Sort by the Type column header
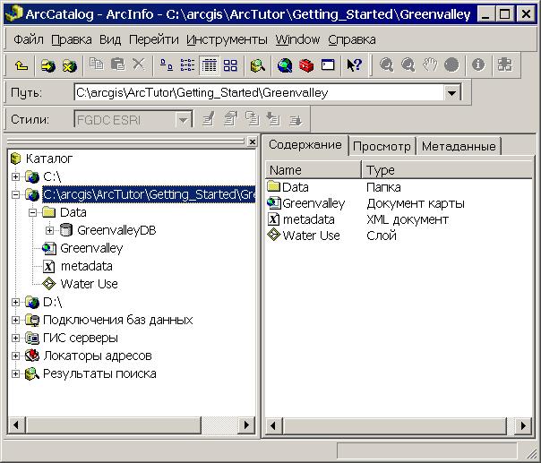The width and height of the screenshot is (541, 463). click(448, 170)
